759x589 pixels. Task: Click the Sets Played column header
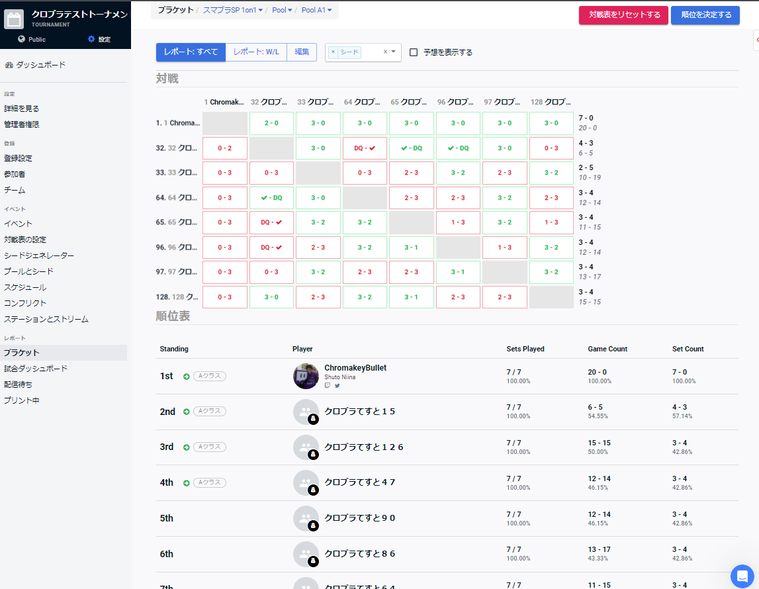(x=525, y=349)
